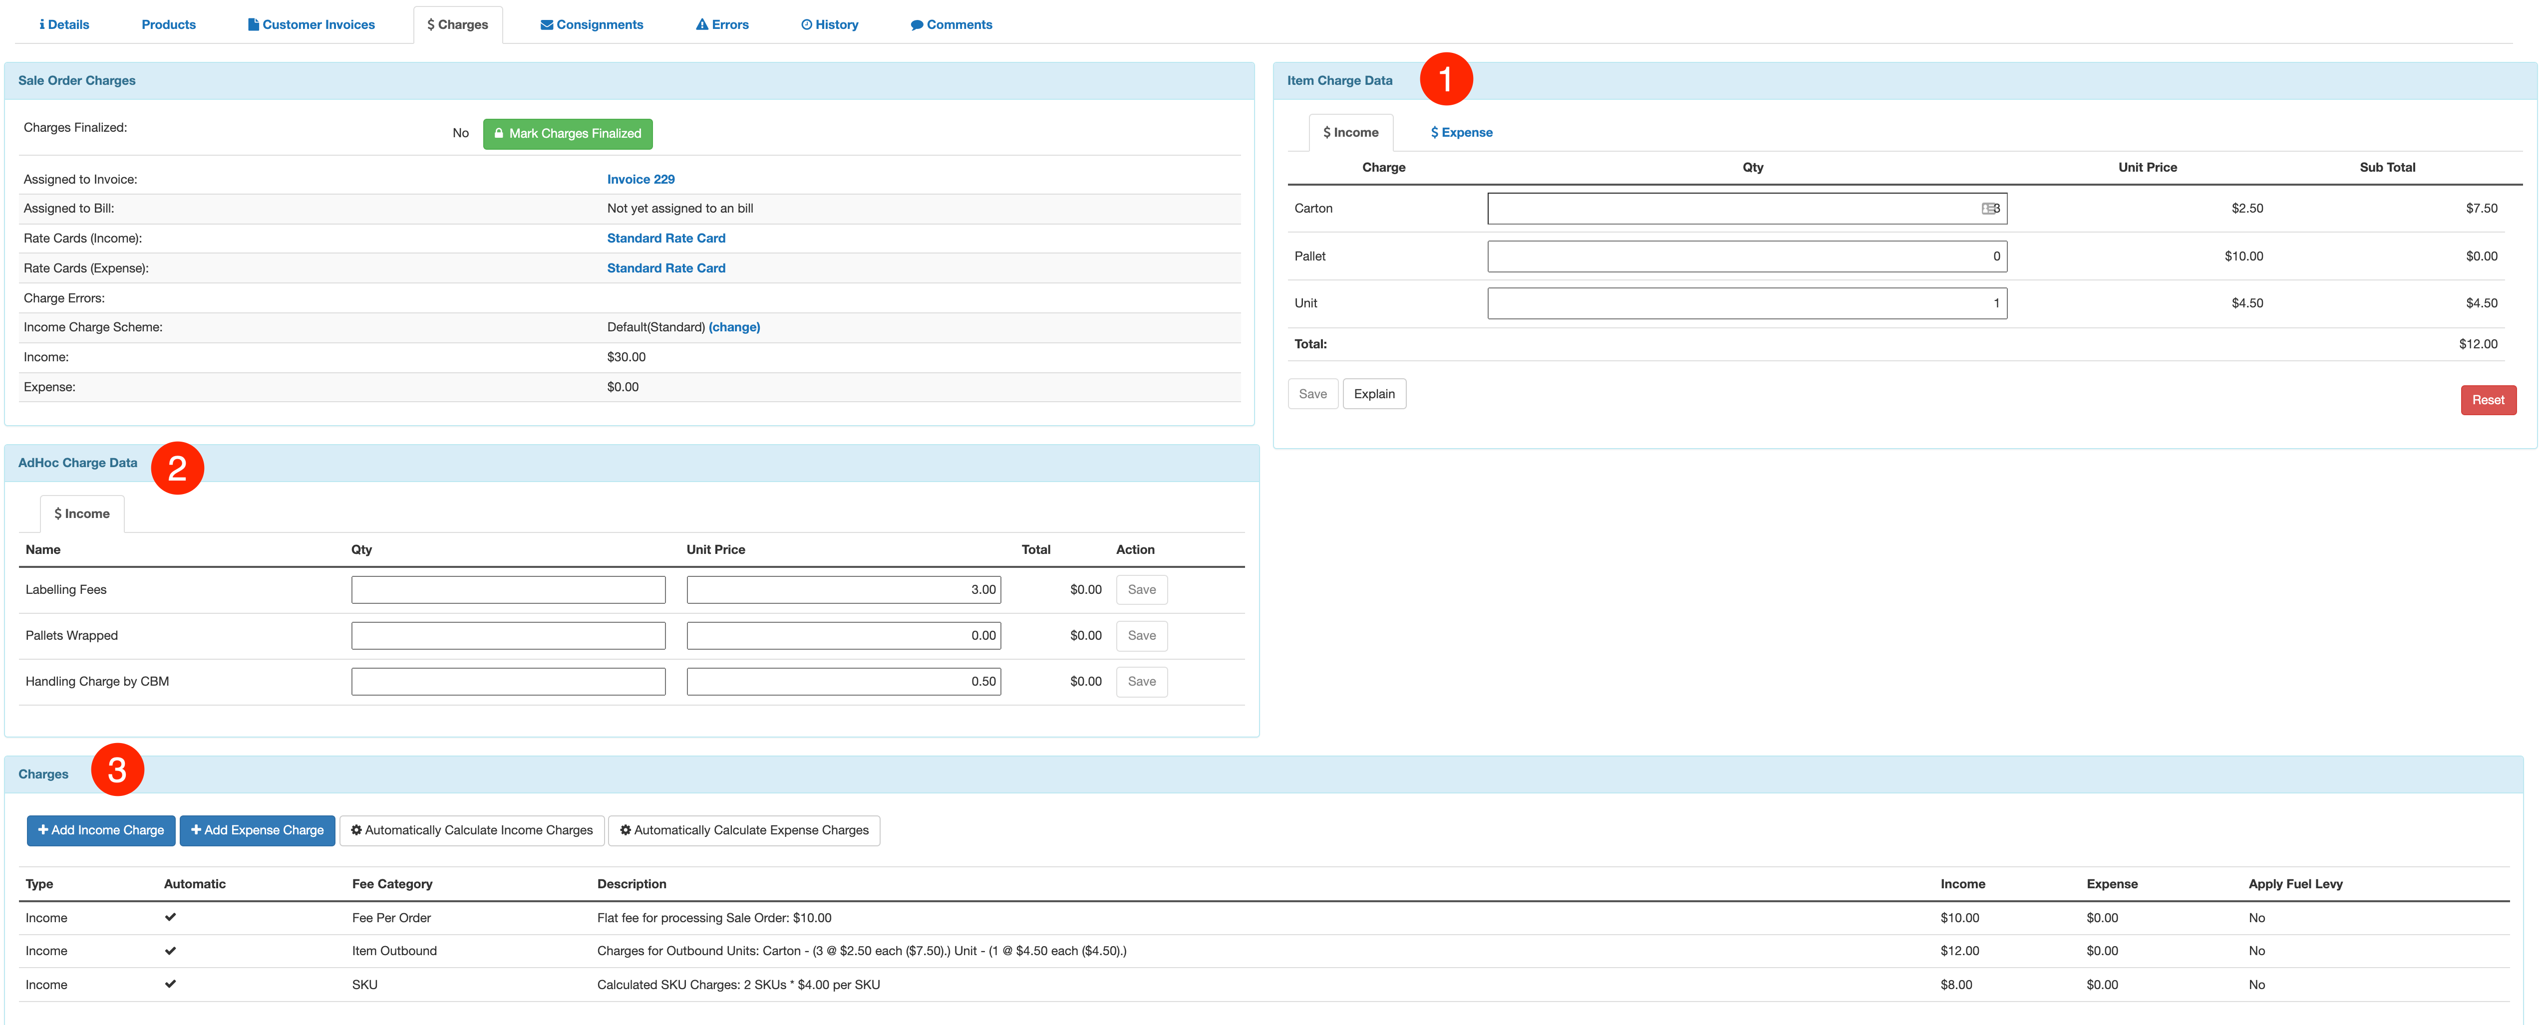Open the Comments tab
The width and height of the screenshot is (2540, 1025).
(952, 24)
